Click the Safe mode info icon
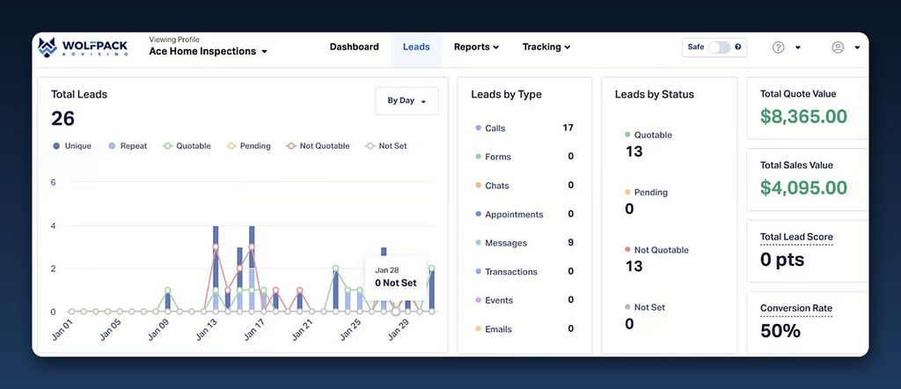 tap(738, 48)
